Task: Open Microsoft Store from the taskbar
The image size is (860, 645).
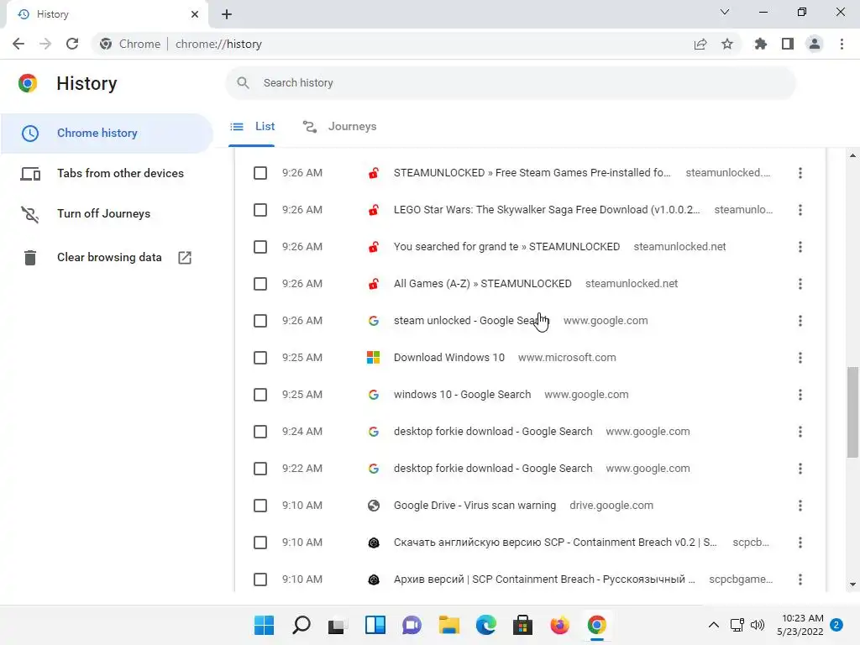Action: (522, 625)
